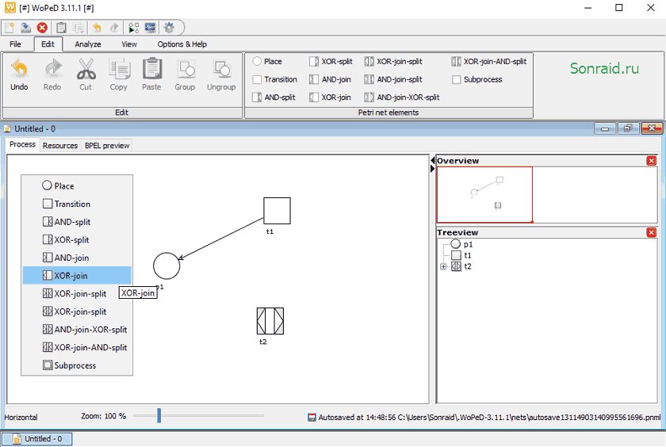Viewport: 666px width, 447px height.
Task: Expand the t2 node in Treeview
Action: 443,266
